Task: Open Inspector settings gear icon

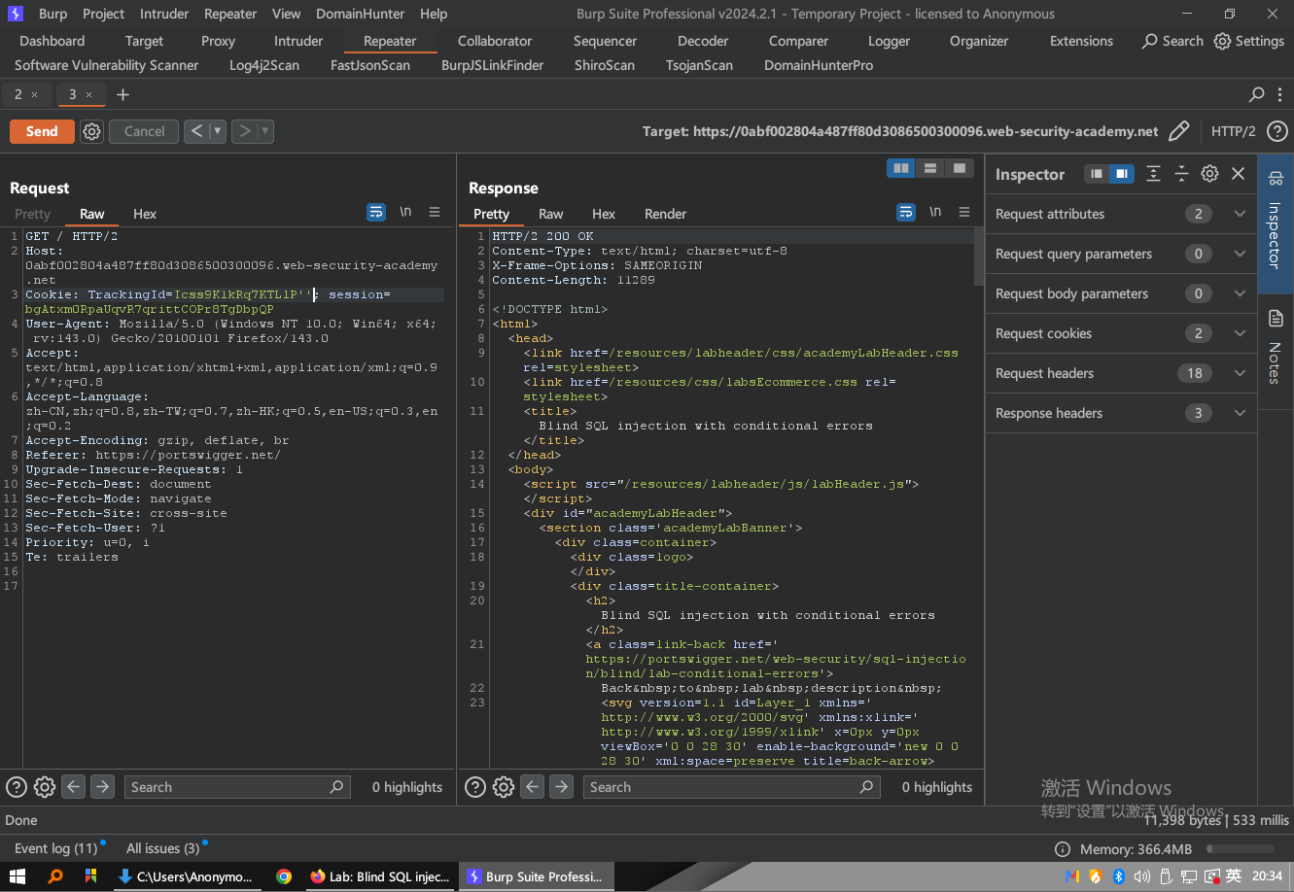Action: pyautogui.click(x=1209, y=174)
